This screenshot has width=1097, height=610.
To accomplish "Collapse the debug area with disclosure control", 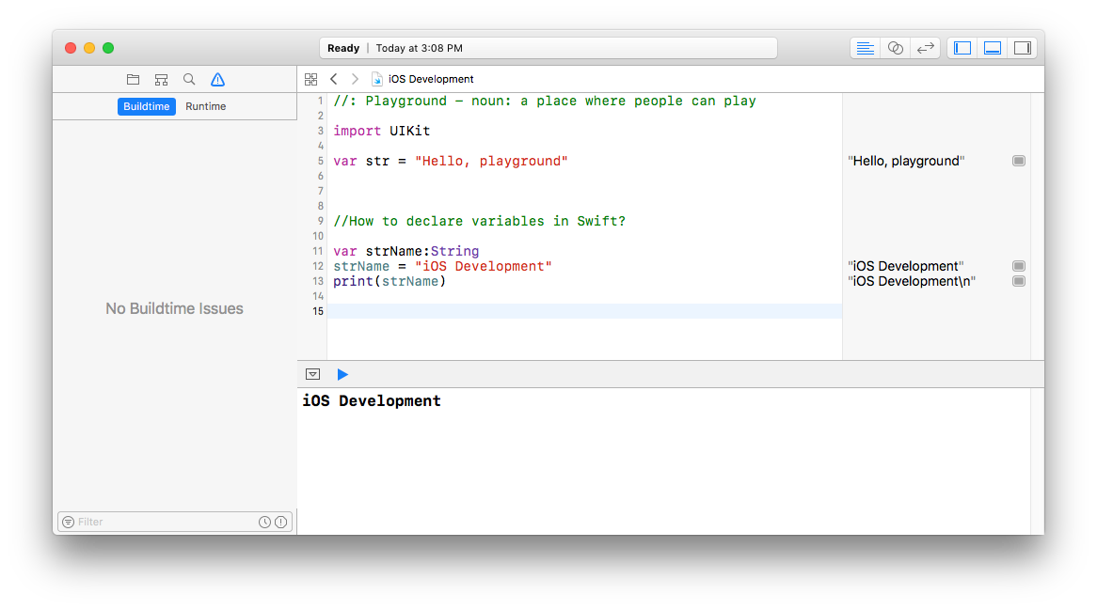I will [x=312, y=373].
